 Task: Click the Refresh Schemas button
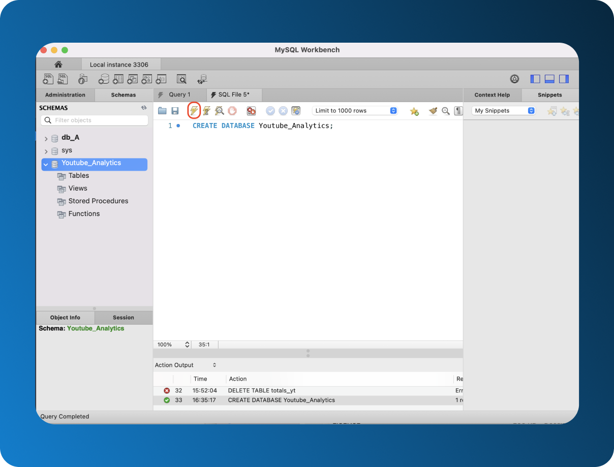(x=144, y=108)
